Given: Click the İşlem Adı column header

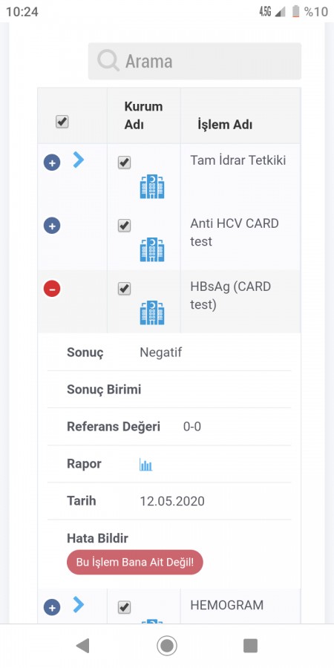Looking at the screenshot, I should pos(225,125).
